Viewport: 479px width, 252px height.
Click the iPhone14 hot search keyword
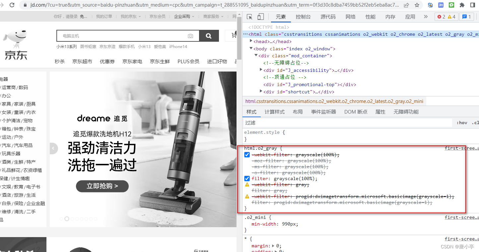pyautogui.click(x=178, y=47)
